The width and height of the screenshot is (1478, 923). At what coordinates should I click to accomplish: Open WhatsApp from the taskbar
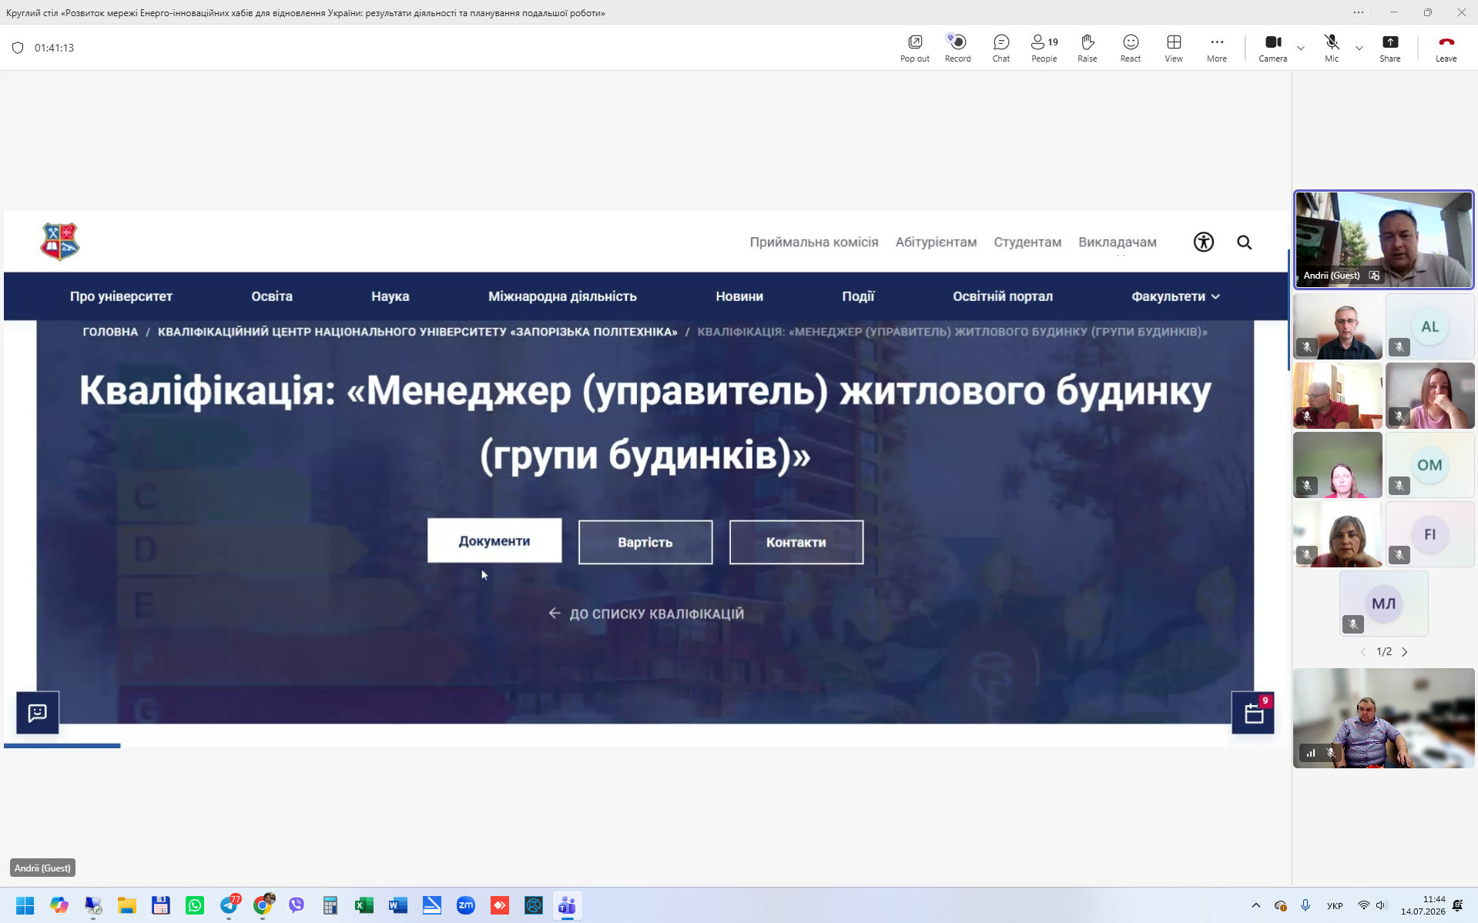[195, 905]
